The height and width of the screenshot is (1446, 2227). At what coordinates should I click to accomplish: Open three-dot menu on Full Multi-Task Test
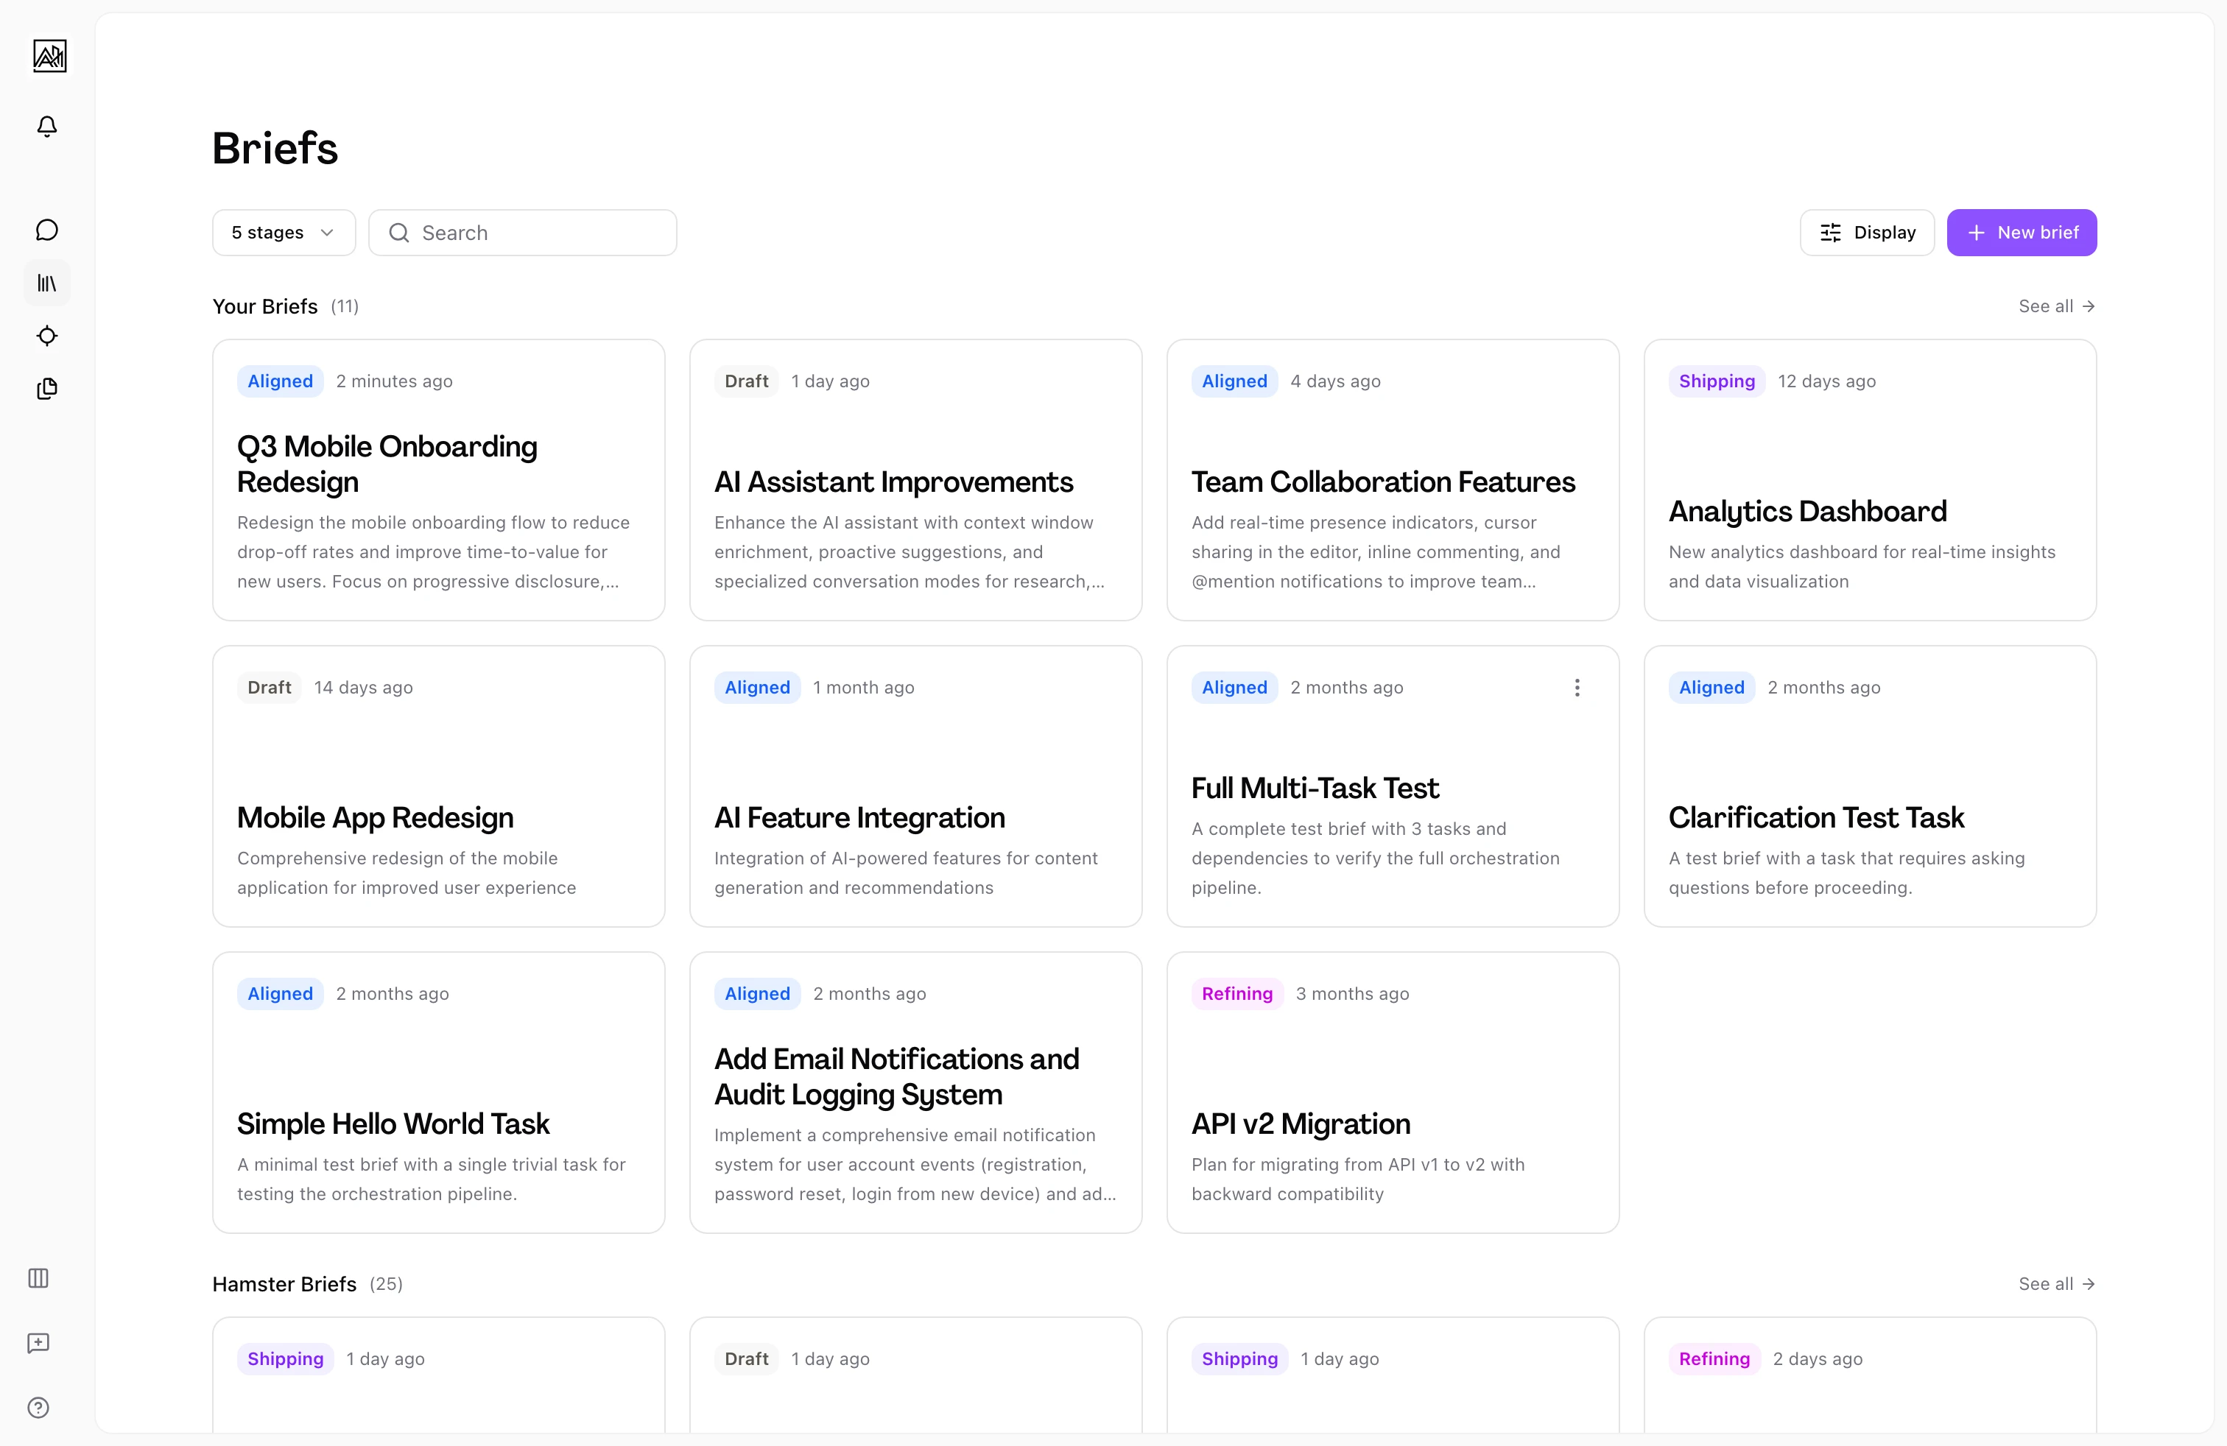(1577, 688)
